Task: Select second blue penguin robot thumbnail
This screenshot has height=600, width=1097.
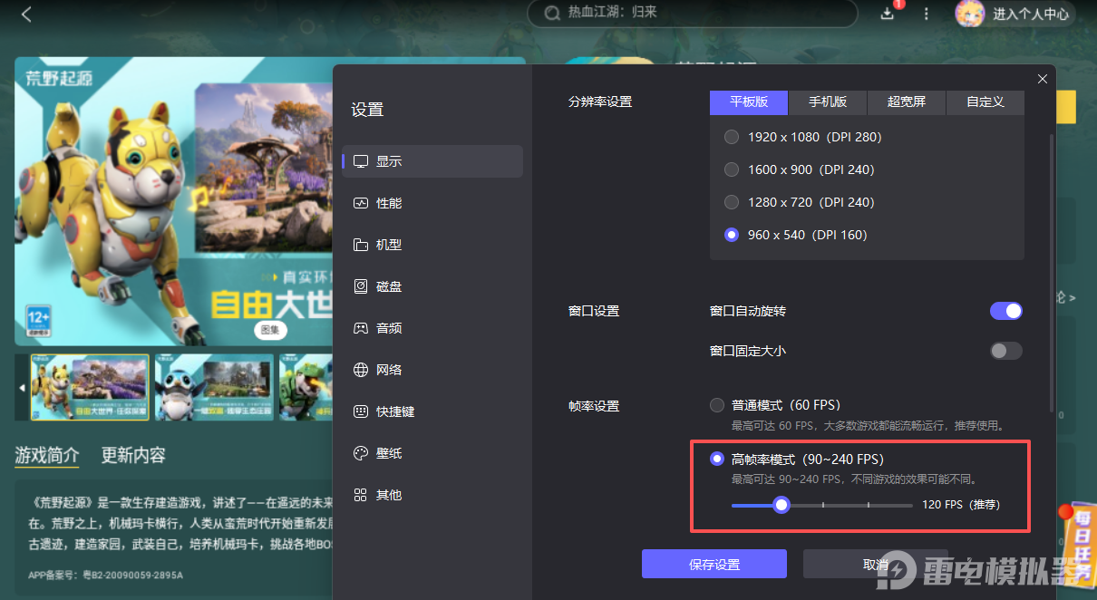Action: [214, 388]
